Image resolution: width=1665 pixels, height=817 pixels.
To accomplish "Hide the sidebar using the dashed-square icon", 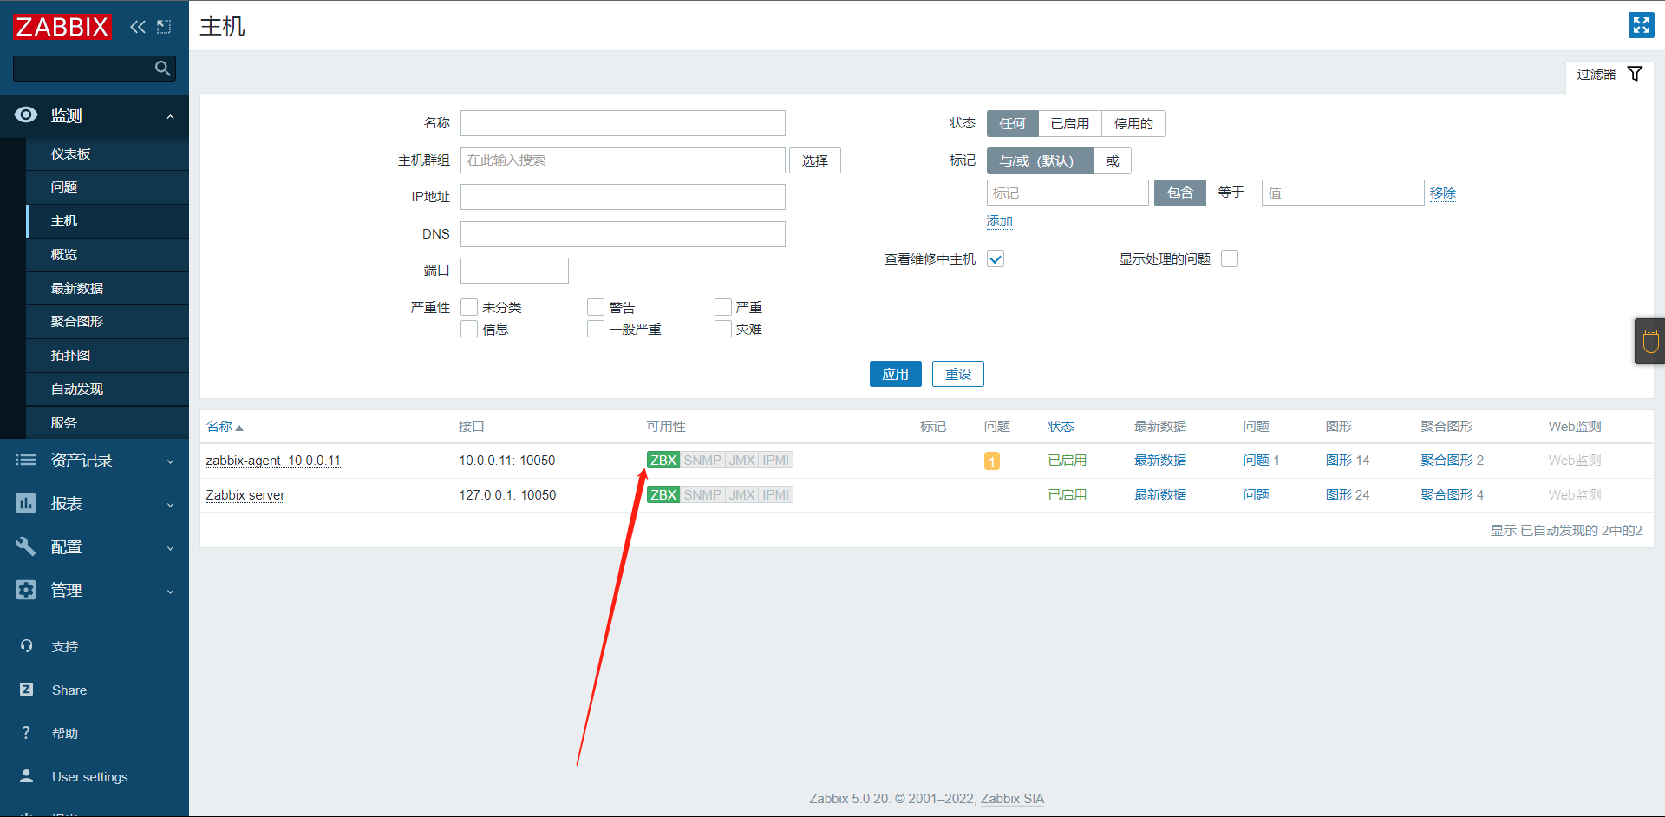I will click(164, 27).
